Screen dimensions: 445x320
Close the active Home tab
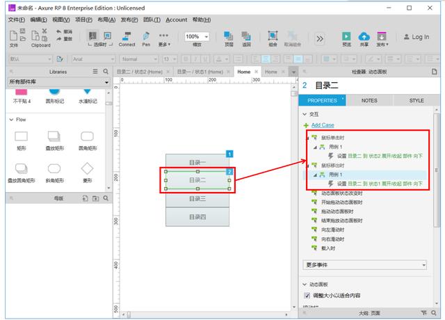(x=257, y=72)
